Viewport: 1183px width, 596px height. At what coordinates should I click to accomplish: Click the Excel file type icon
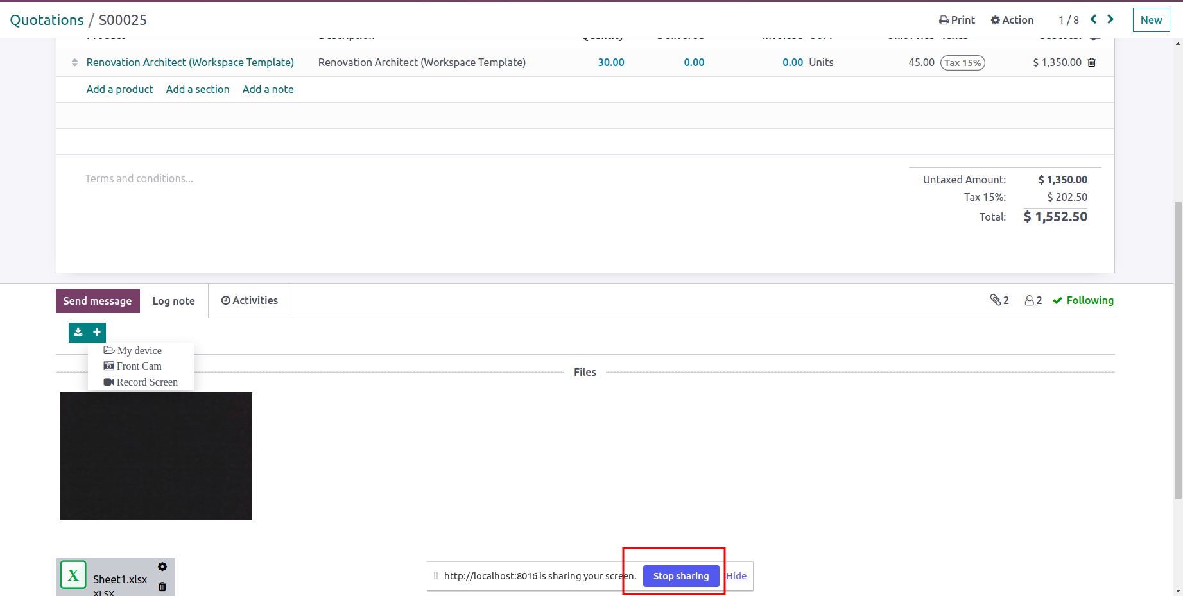[73, 575]
